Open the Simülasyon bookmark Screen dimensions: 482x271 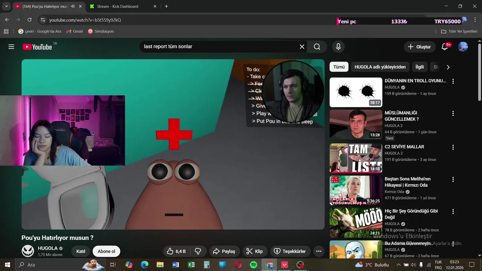[101, 31]
